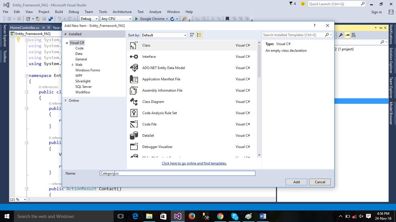The height and width of the screenshot is (222, 396).
Task: Click the Quick Launch search box
Action: pos(337,4)
